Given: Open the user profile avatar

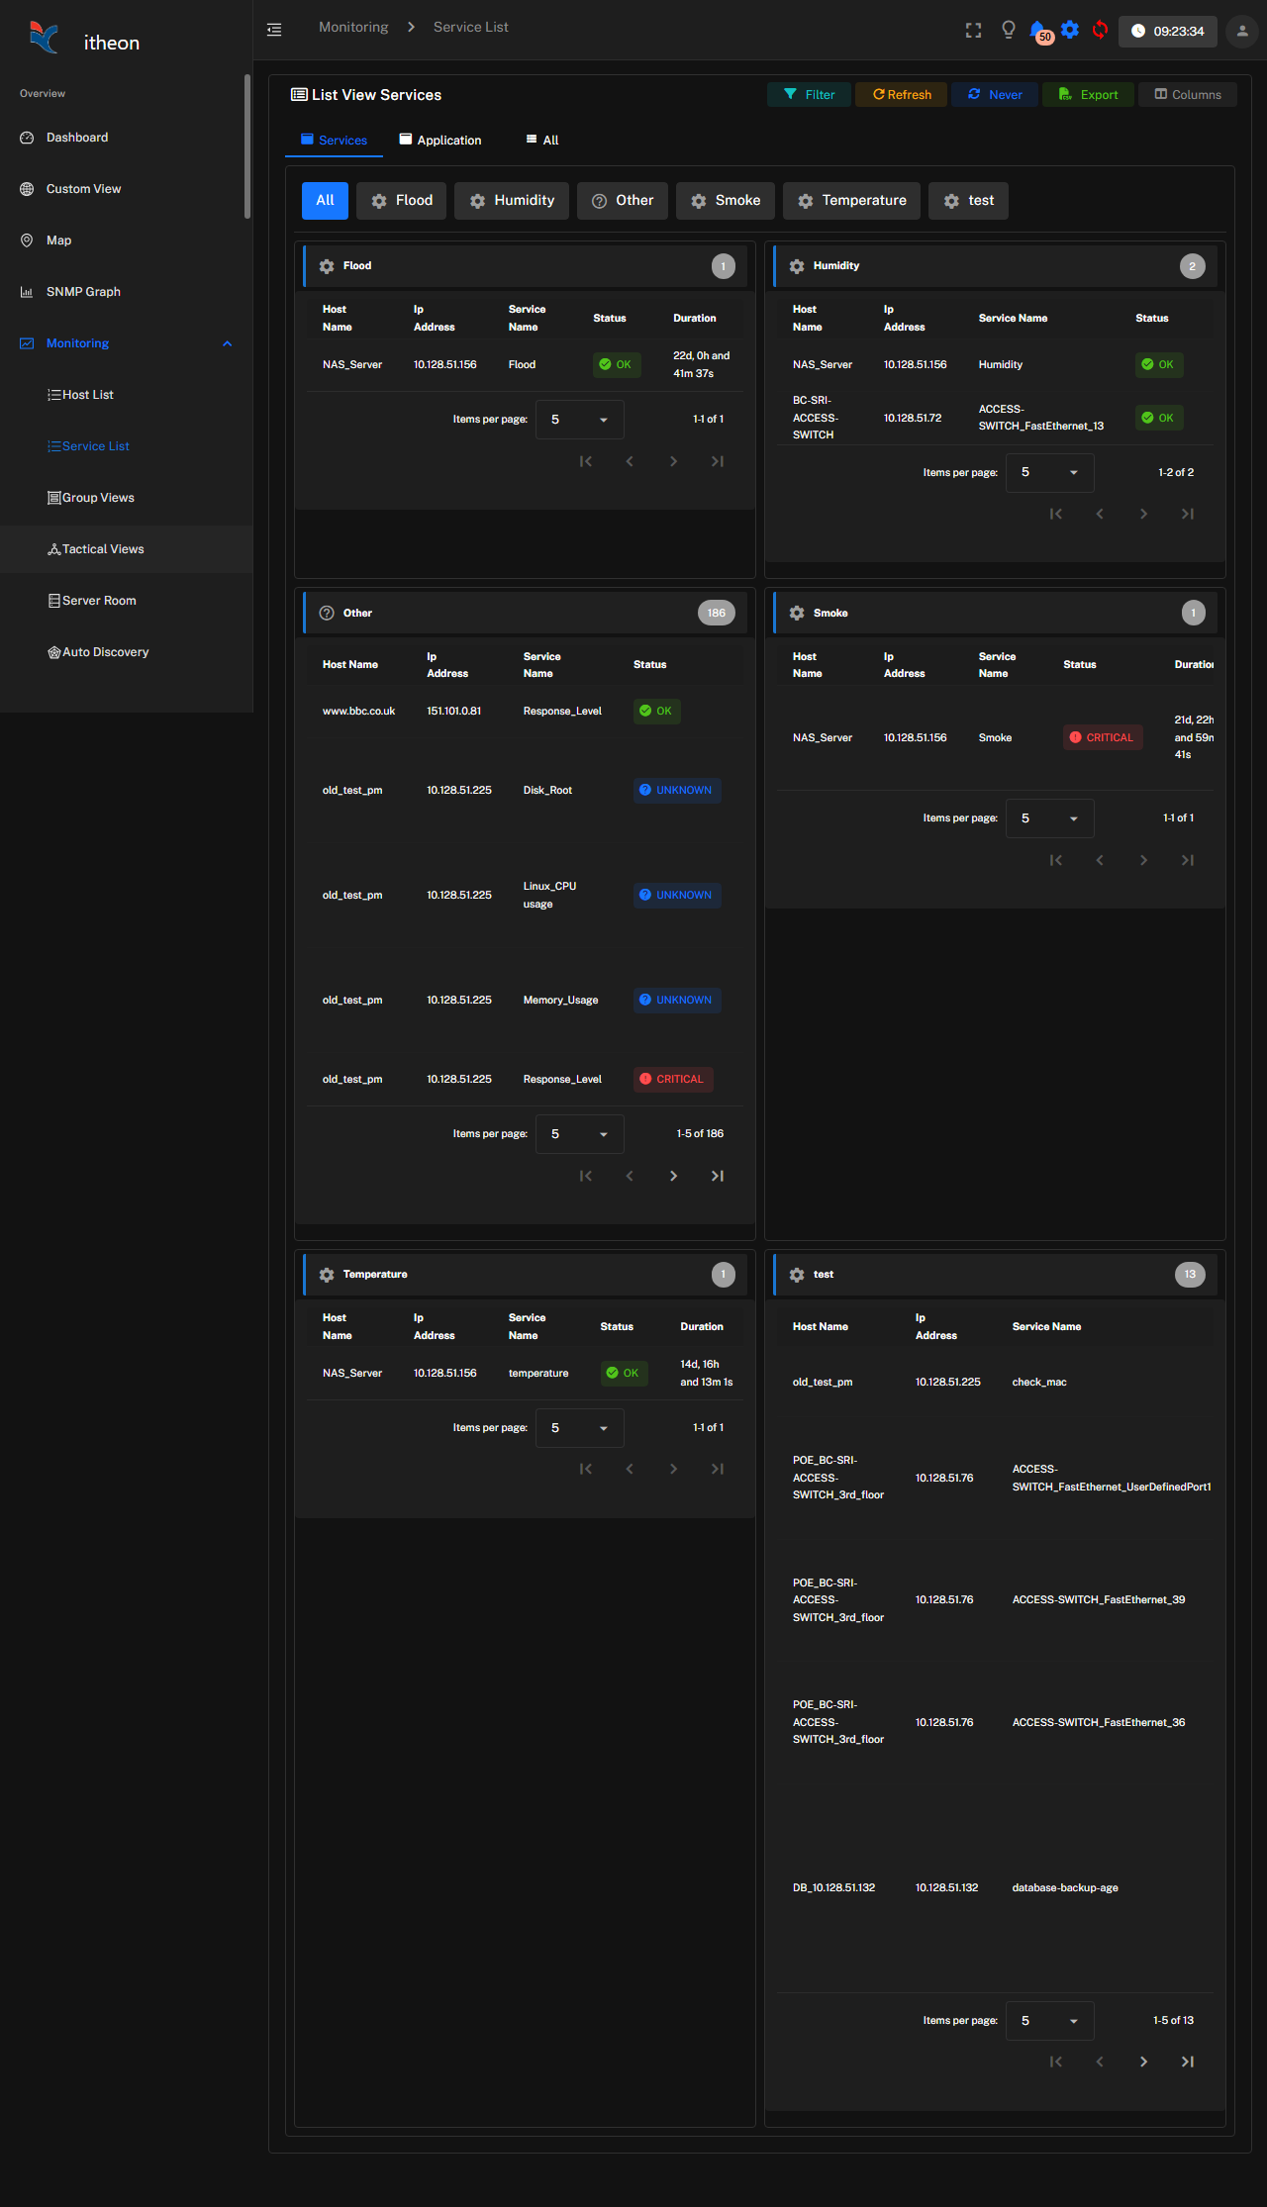Looking at the screenshot, I should (x=1242, y=31).
